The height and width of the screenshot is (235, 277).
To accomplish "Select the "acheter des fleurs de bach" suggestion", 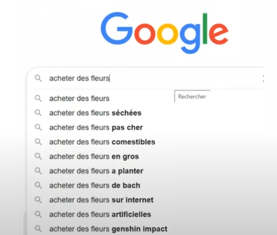I will [x=94, y=185].
